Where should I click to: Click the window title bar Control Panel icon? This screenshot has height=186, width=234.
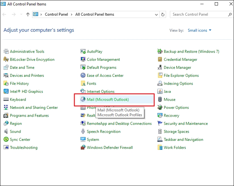[3, 4]
